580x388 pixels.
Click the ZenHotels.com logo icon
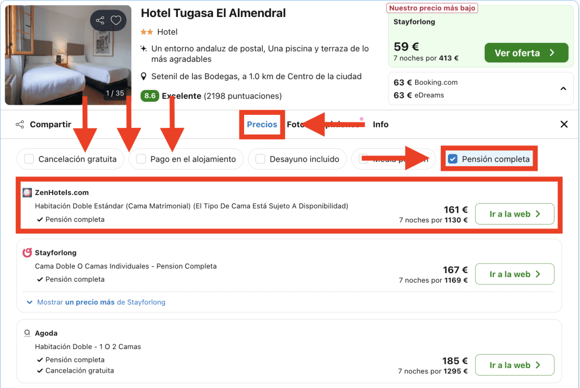[27, 192]
